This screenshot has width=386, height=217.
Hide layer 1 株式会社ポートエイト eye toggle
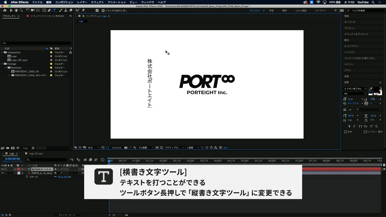(x=3, y=169)
